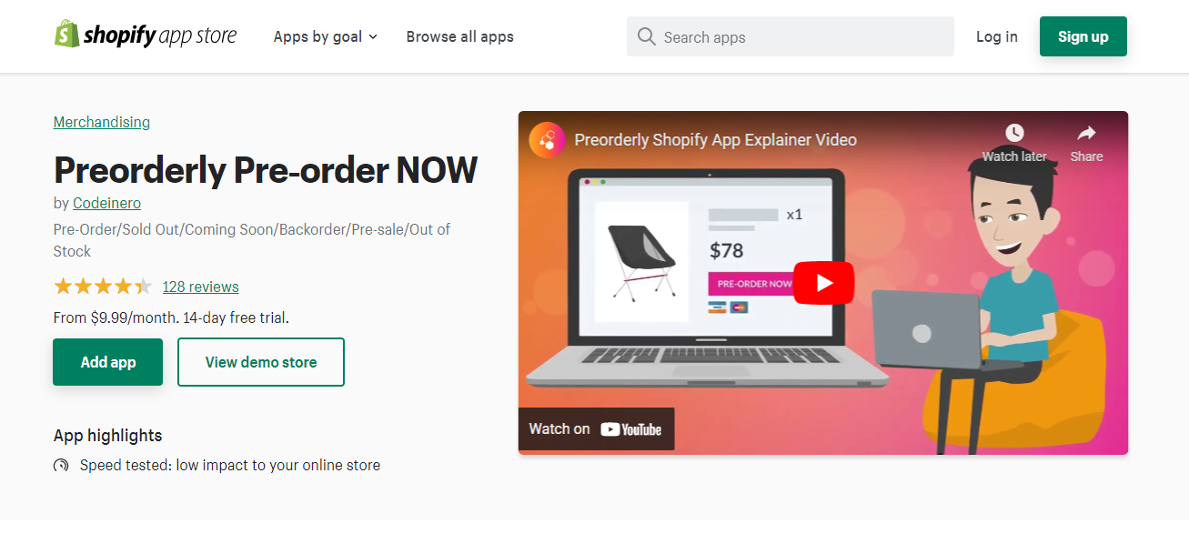1189x554 pixels.
Task: Play the YouTube explainer video
Action: click(823, 283)
